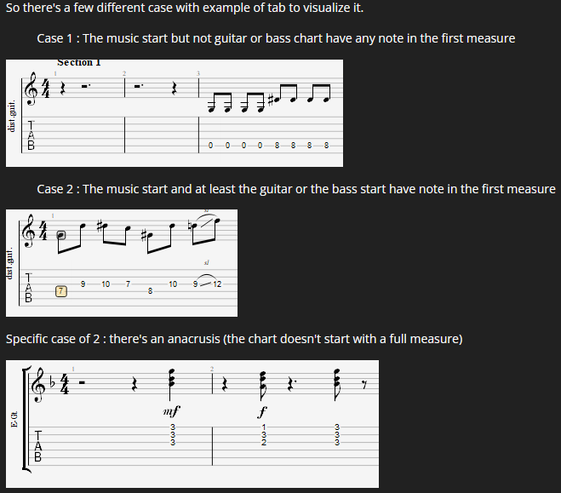
Task: Click the f dynamic marking in measure 2
Action: tap(262, 412)
